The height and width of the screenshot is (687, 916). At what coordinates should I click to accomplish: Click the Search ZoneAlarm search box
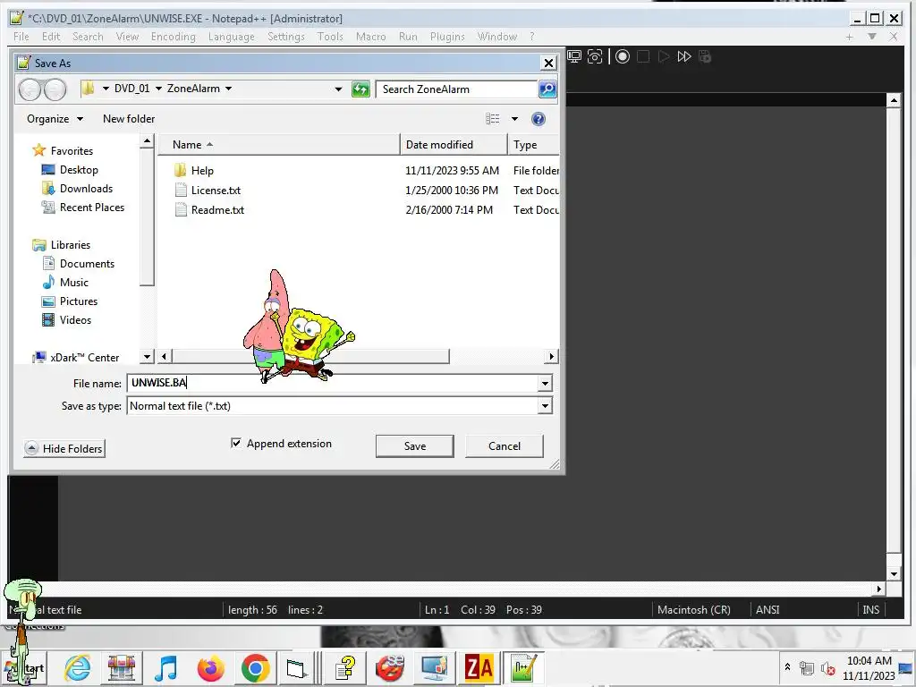(x=457, y=89)
